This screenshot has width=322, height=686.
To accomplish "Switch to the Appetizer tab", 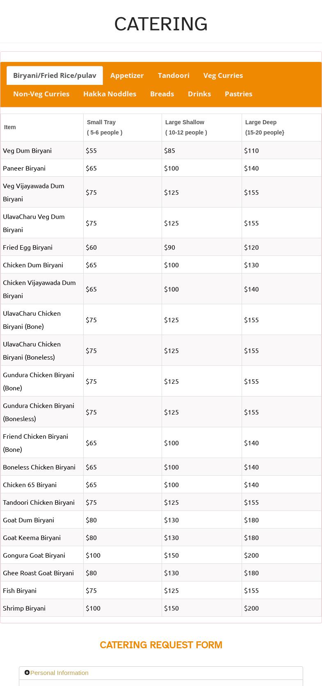I will click(x=127, y=75).
